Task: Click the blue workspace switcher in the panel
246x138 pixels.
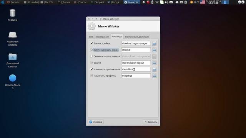Action: [x=225, y=2]
